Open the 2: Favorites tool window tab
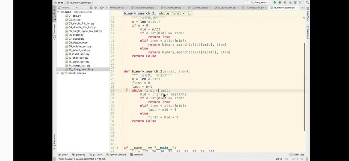The width and height of the screenshot is (349, 161). tap(54, 142)
